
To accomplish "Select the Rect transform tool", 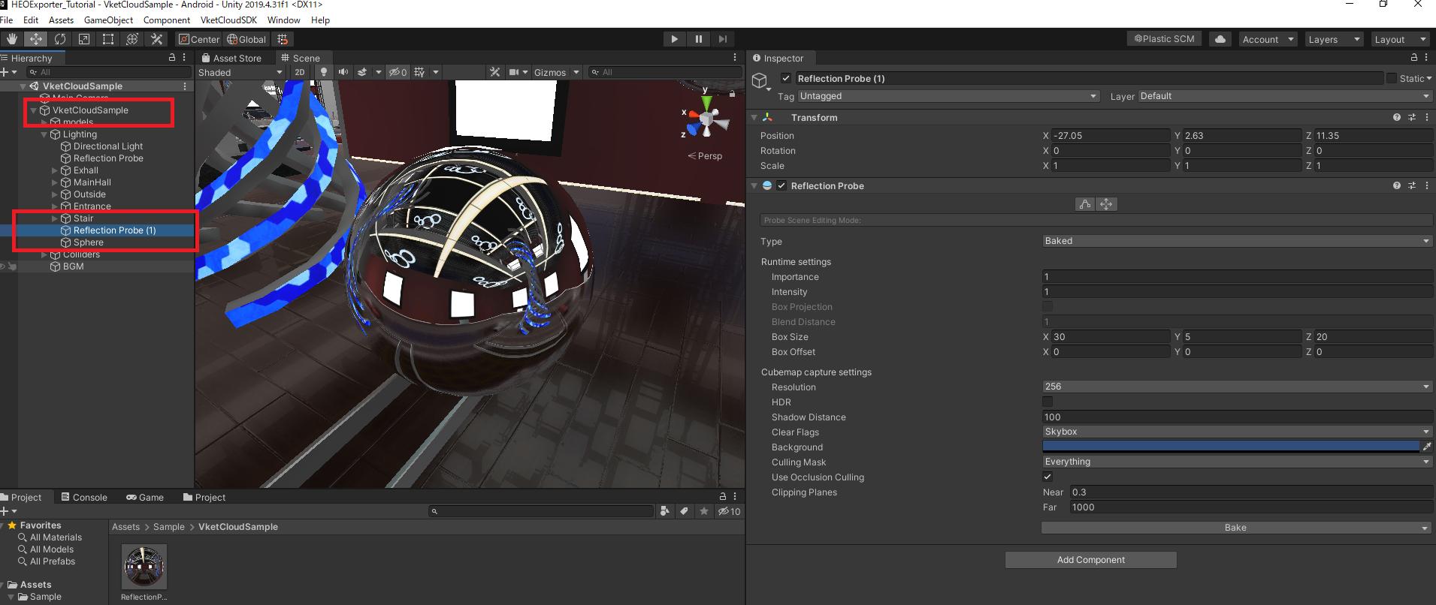I will (x=108, y=39).
